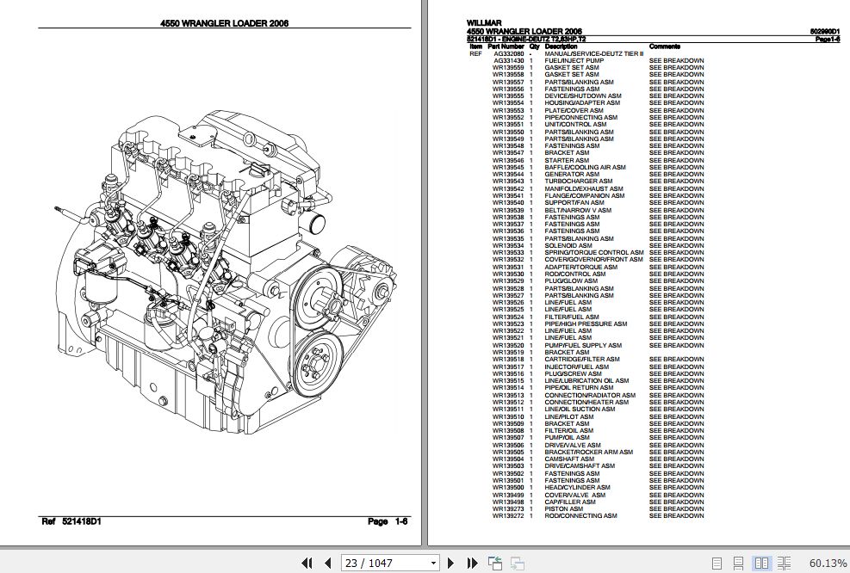The height and width of the screenshot is (573, 850).
Task: Jump to the last page
Action: [472, 562]
